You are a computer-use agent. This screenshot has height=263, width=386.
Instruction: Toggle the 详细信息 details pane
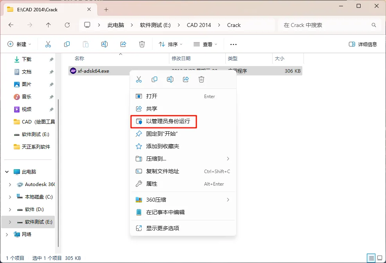[x=363, y=44]
